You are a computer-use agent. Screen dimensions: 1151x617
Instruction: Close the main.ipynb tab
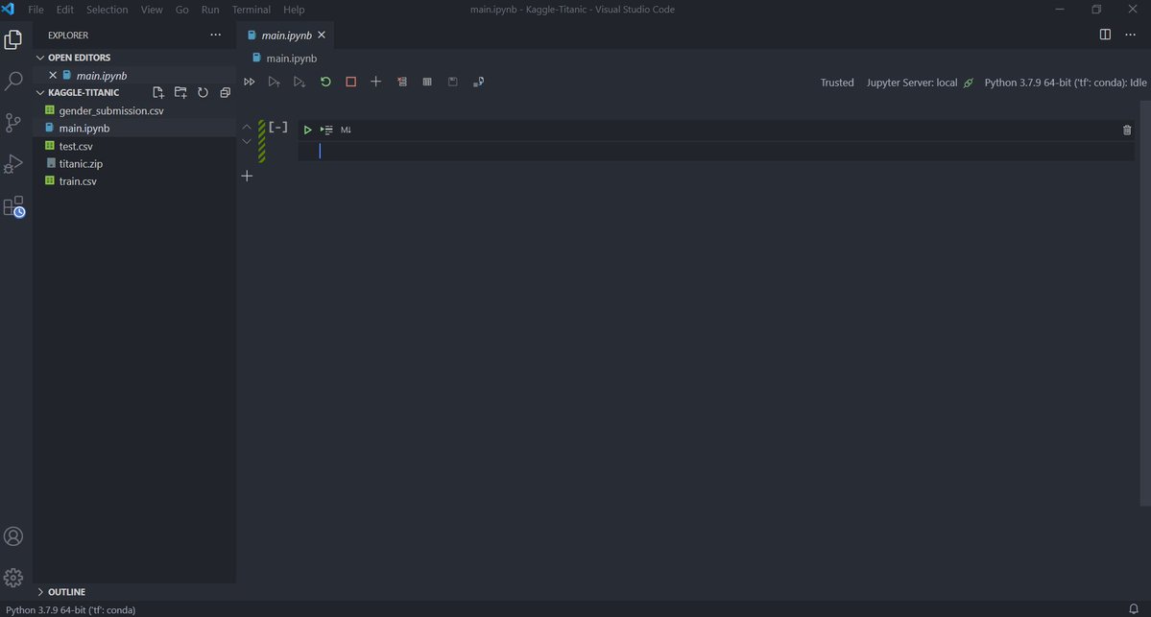[322, 35]
